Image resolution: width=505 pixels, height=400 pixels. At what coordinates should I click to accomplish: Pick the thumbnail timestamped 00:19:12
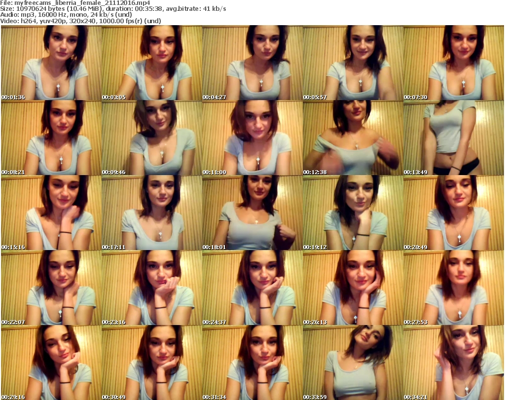tap(353, 213)
